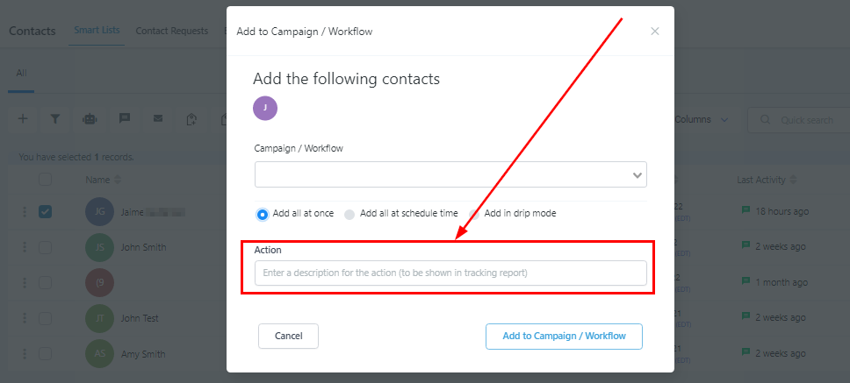Click the Action description input field

(450, 273)
